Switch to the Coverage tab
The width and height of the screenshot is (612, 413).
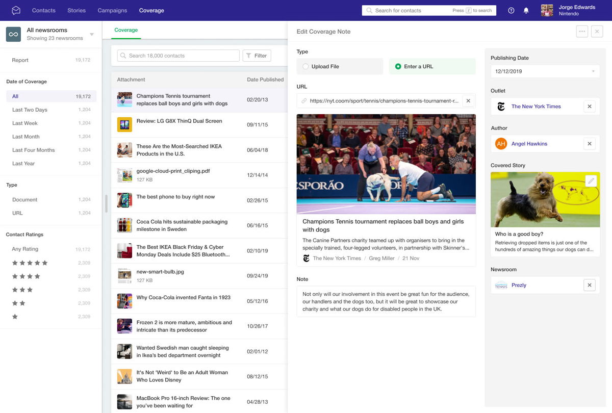coord(126,30)
